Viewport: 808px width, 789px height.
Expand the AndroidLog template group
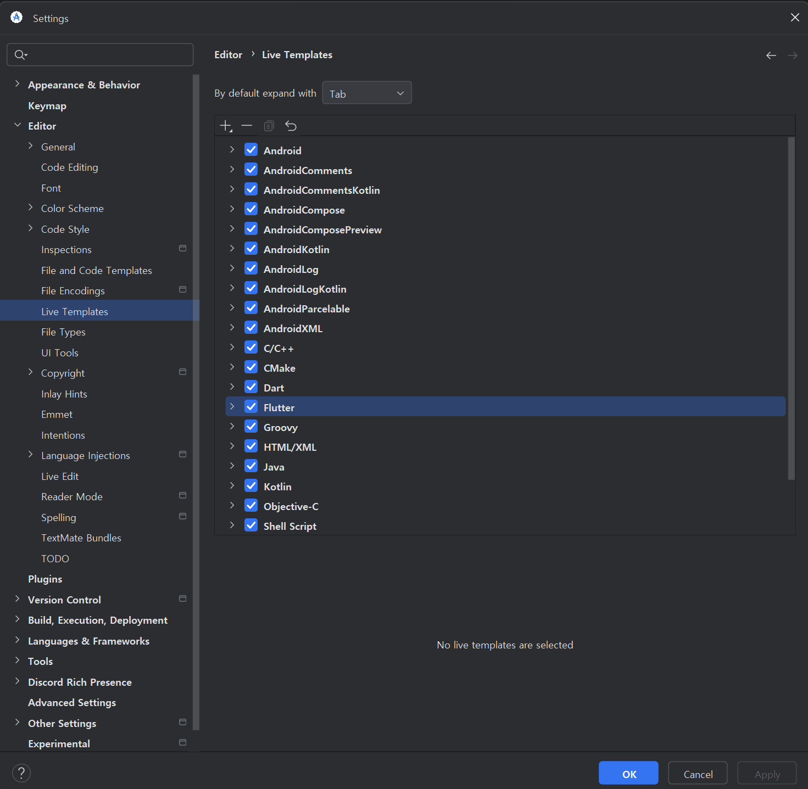232,268
